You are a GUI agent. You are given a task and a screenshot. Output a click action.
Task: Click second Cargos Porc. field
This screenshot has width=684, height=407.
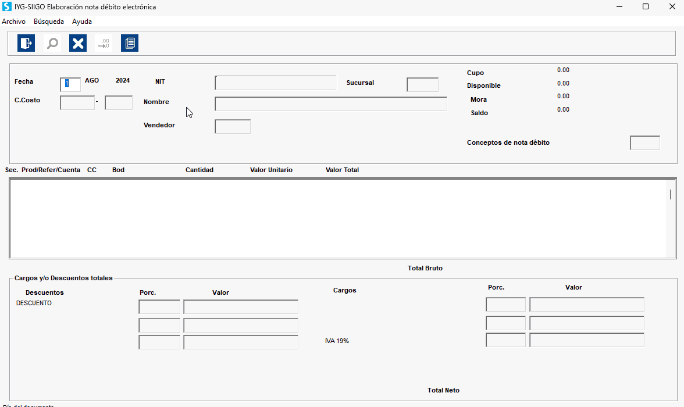pyautogui.click(x=506, y=323)
